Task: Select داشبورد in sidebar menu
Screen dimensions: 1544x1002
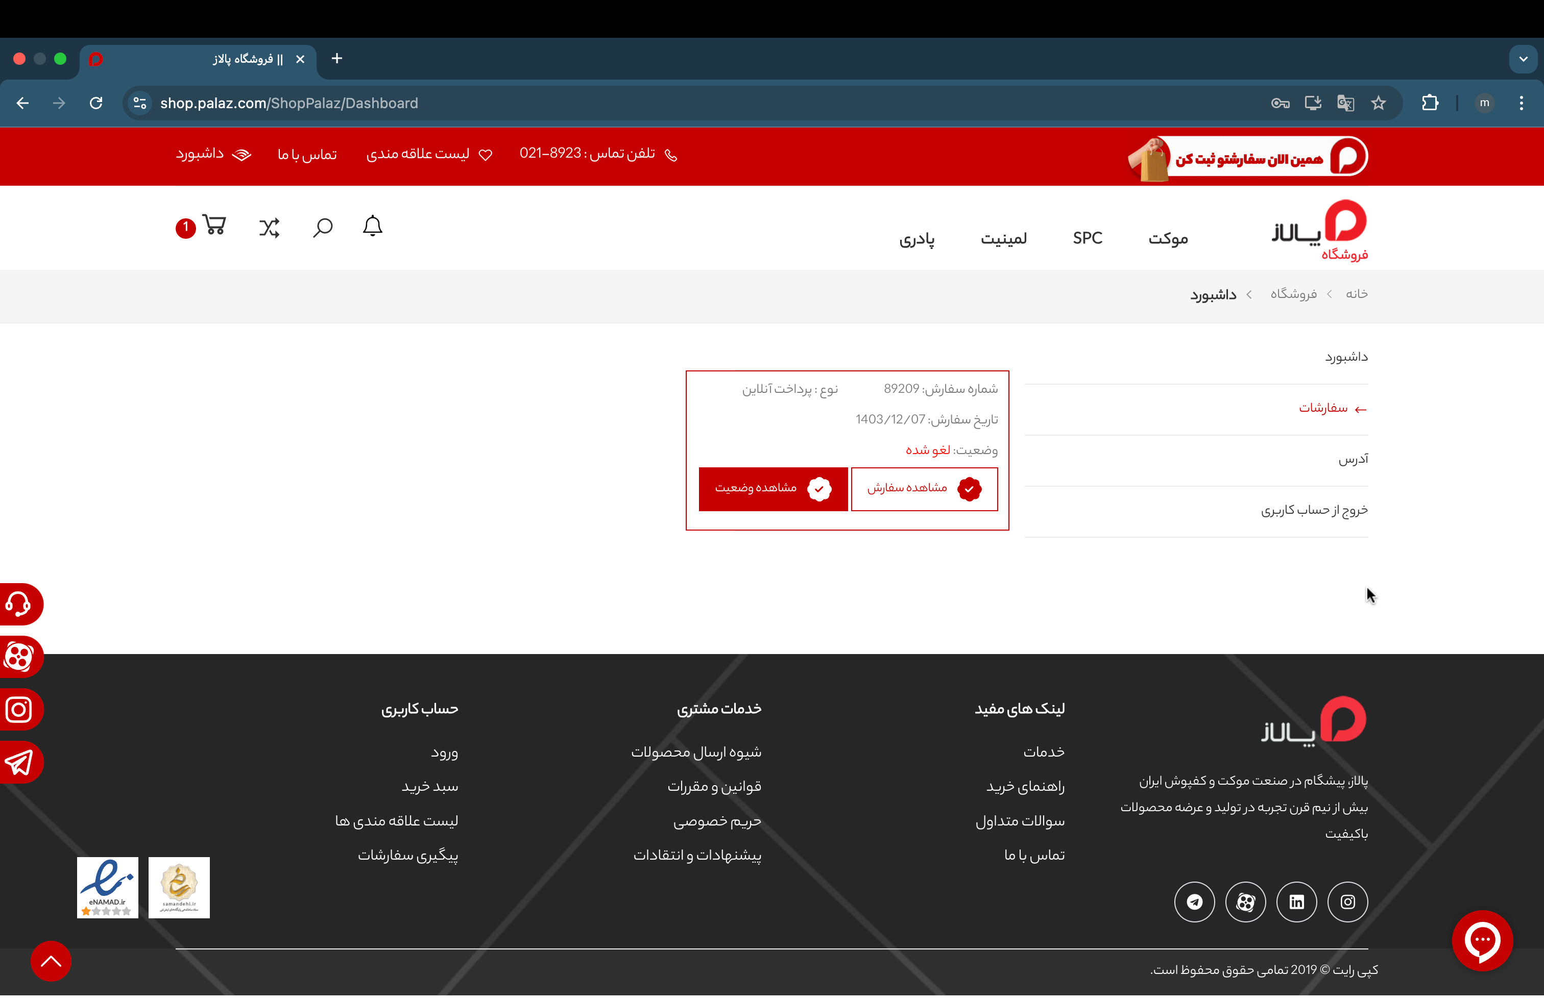Action: pos(1346,357)
